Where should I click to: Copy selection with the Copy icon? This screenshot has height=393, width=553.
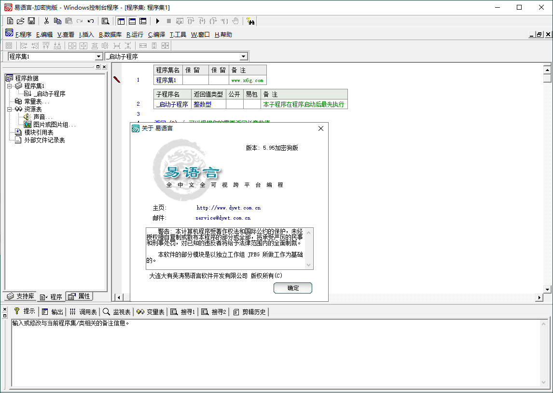click(57, 21)
